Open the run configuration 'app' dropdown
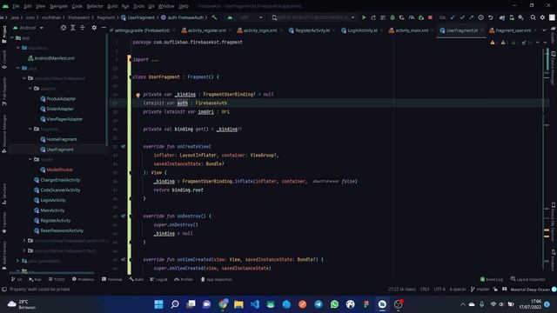 tap(245, 17)
